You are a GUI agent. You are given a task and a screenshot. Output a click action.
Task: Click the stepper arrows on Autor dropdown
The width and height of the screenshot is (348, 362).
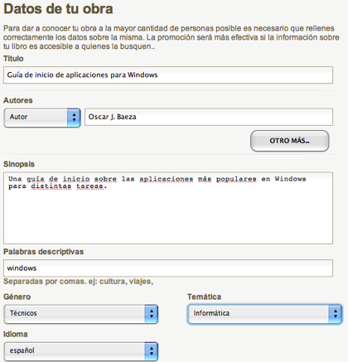coord(74,118)
